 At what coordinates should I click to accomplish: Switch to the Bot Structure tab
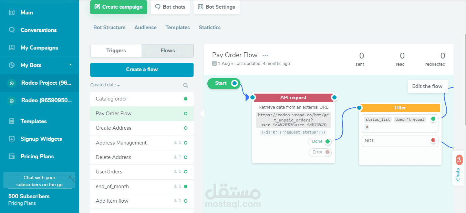(109, 28)
